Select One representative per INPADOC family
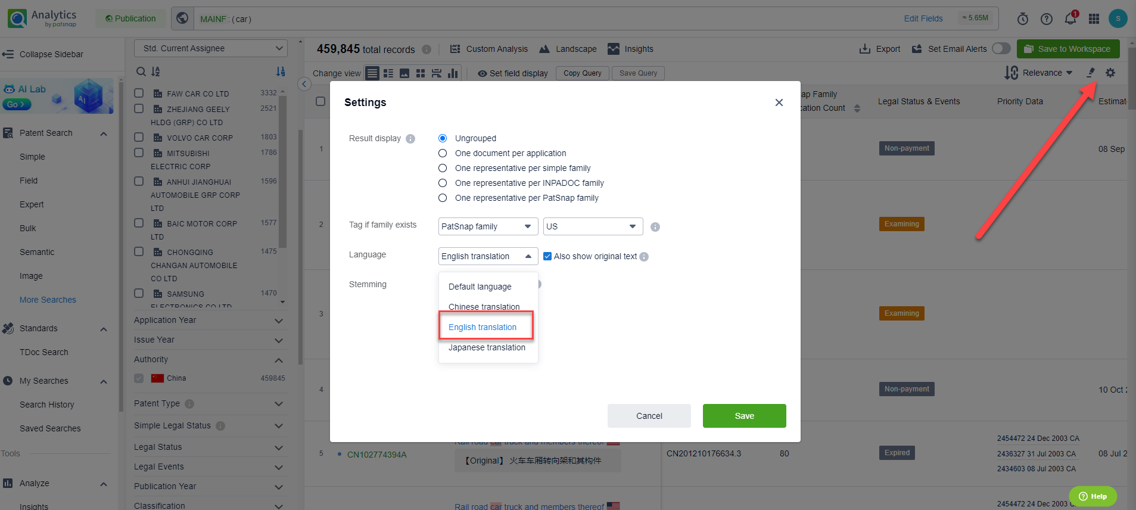Image resolution: width=1136 pixels, height=510 pixels. [443, 183]
